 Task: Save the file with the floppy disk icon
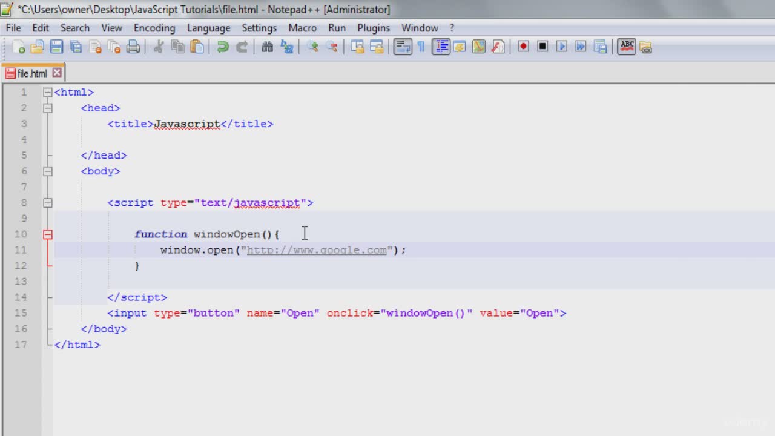point(56,47)
